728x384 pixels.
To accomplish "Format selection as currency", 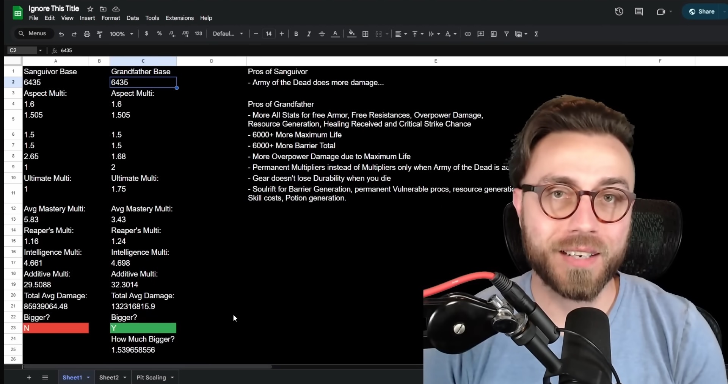I will tap(146, 34).
